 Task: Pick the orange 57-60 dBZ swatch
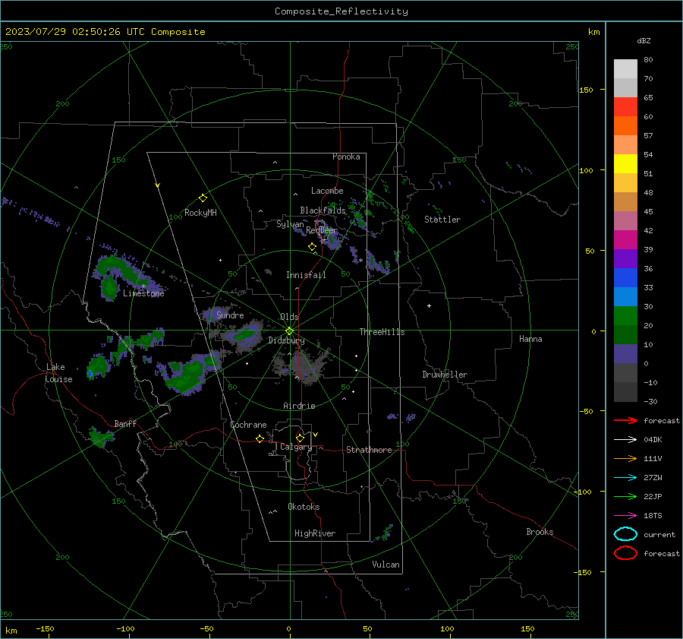(625, 126)
